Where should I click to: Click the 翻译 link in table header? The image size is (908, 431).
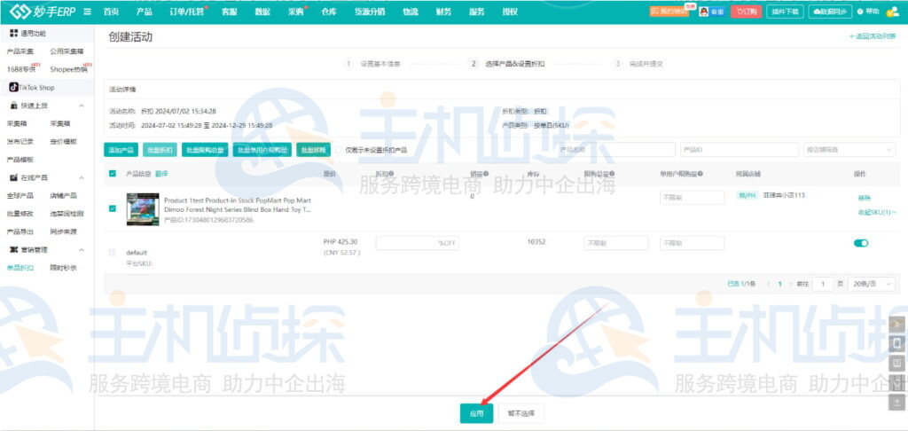[161, 173]
